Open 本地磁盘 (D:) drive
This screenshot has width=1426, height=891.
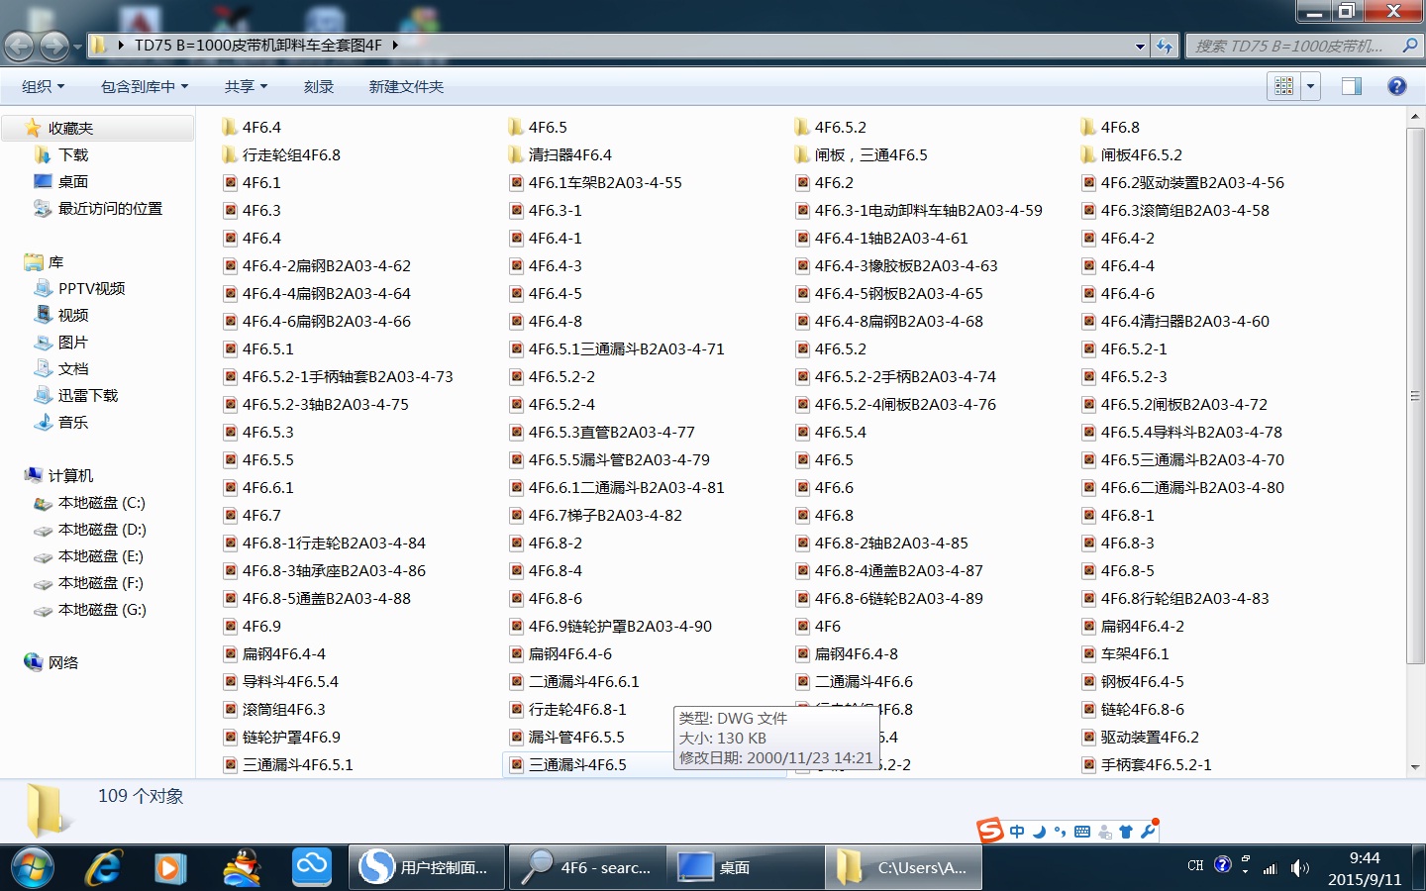101,529
